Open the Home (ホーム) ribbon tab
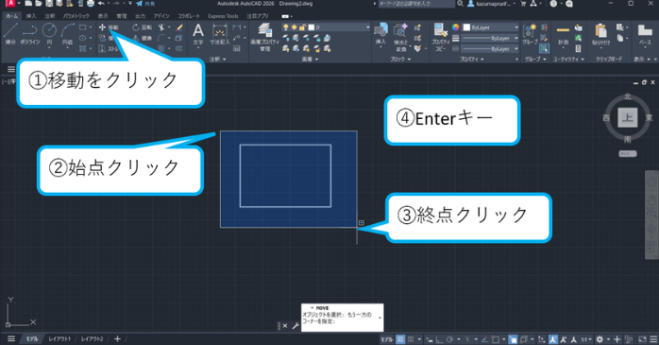This screenshot has width=659, height=345. pyautogui.click(x=11, y=16)
